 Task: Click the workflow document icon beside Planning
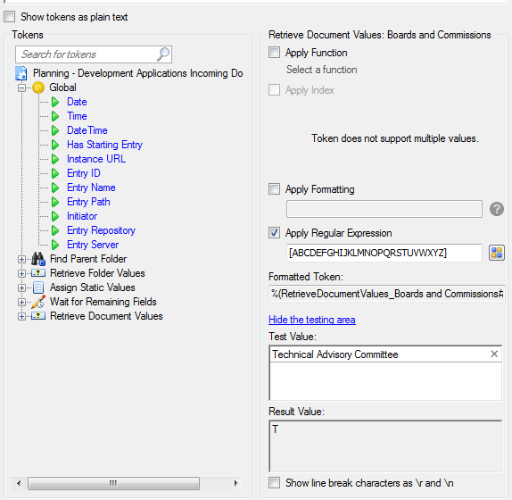pyautogui.click(x=21, y=73)
